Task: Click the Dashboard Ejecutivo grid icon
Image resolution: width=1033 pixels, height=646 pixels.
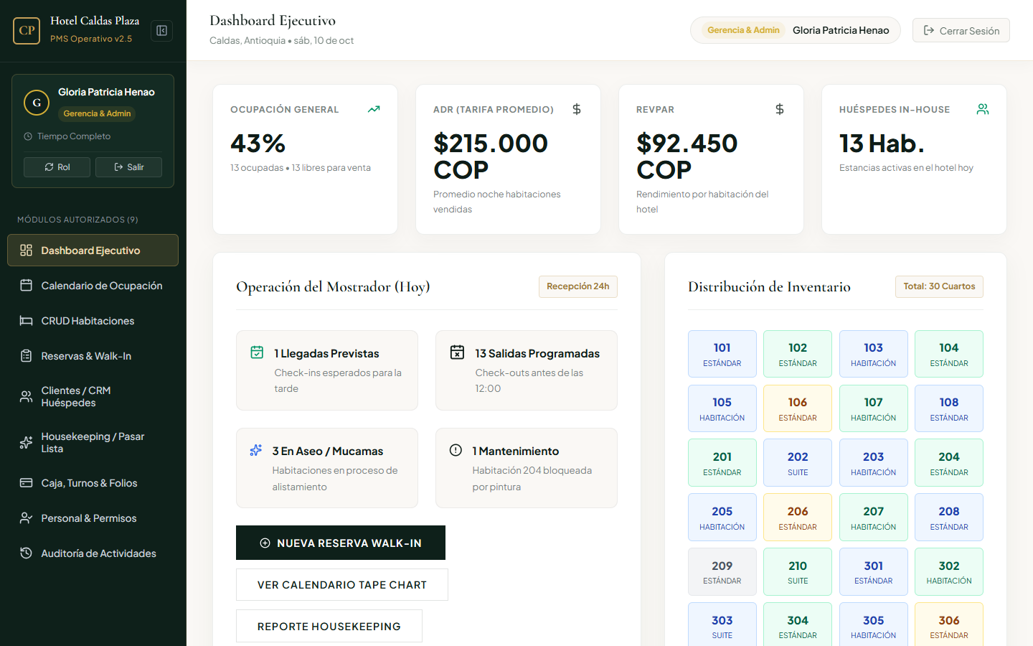Action: point(27,251)
